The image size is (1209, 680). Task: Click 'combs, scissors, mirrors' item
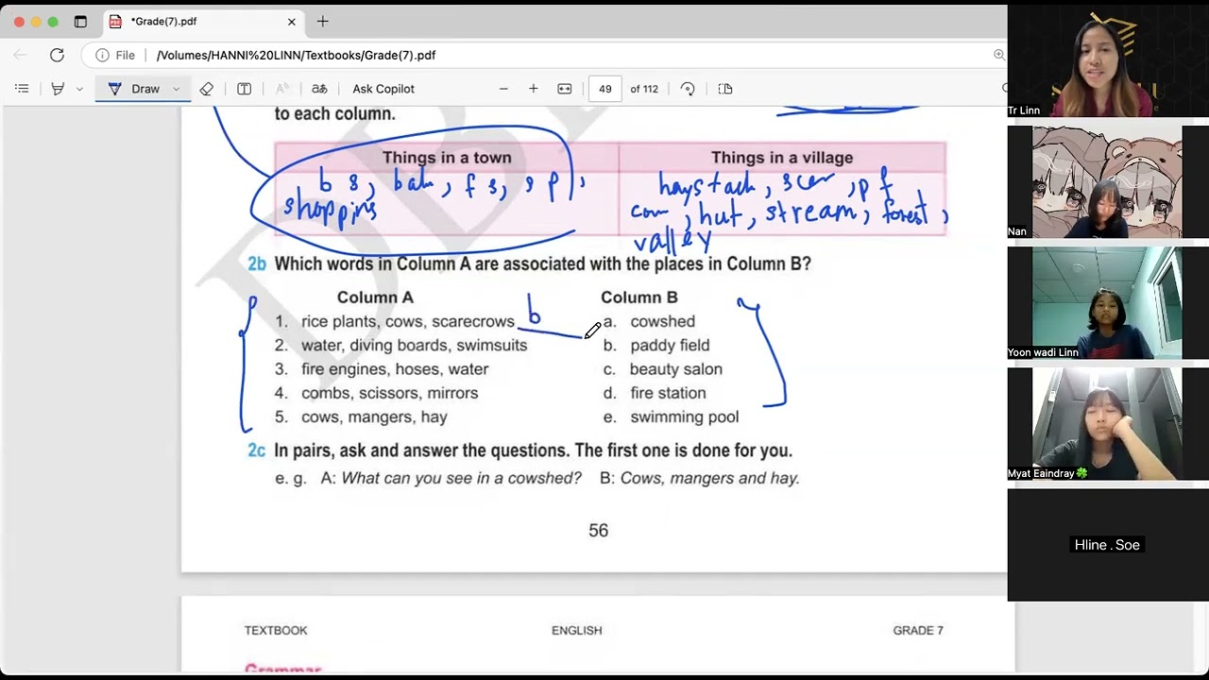pos(390,393)
